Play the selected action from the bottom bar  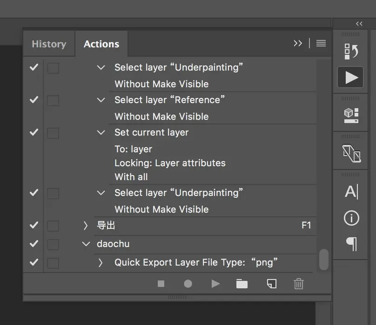[215, 284]
